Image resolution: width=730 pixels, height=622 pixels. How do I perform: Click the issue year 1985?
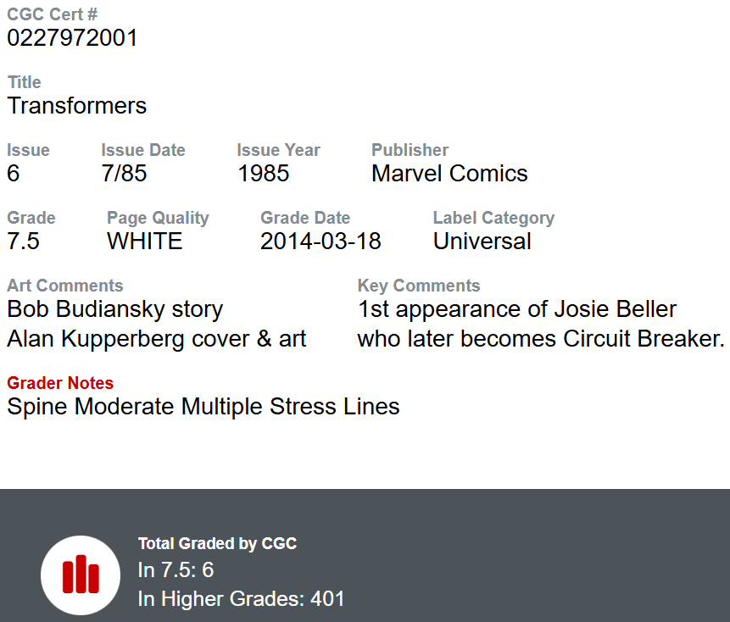coord(263,174)
